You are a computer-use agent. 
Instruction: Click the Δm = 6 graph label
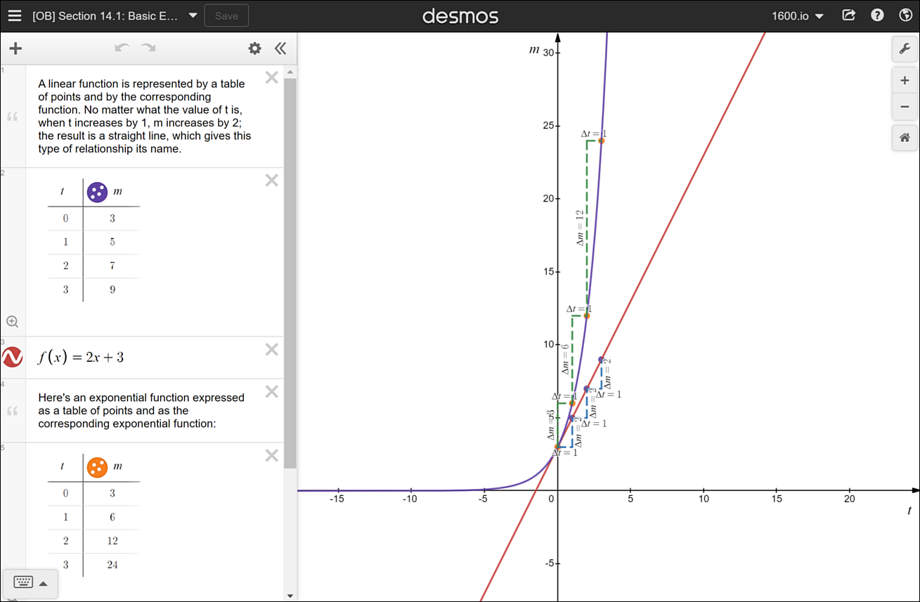pos(565,359)
